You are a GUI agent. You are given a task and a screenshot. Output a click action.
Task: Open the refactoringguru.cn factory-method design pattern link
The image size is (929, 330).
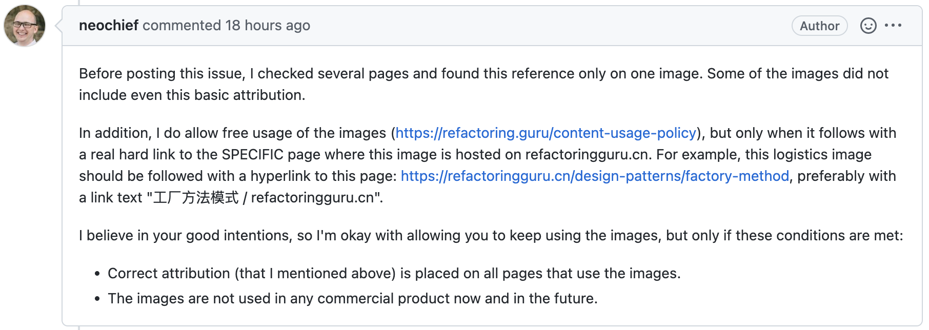[595, 176]
